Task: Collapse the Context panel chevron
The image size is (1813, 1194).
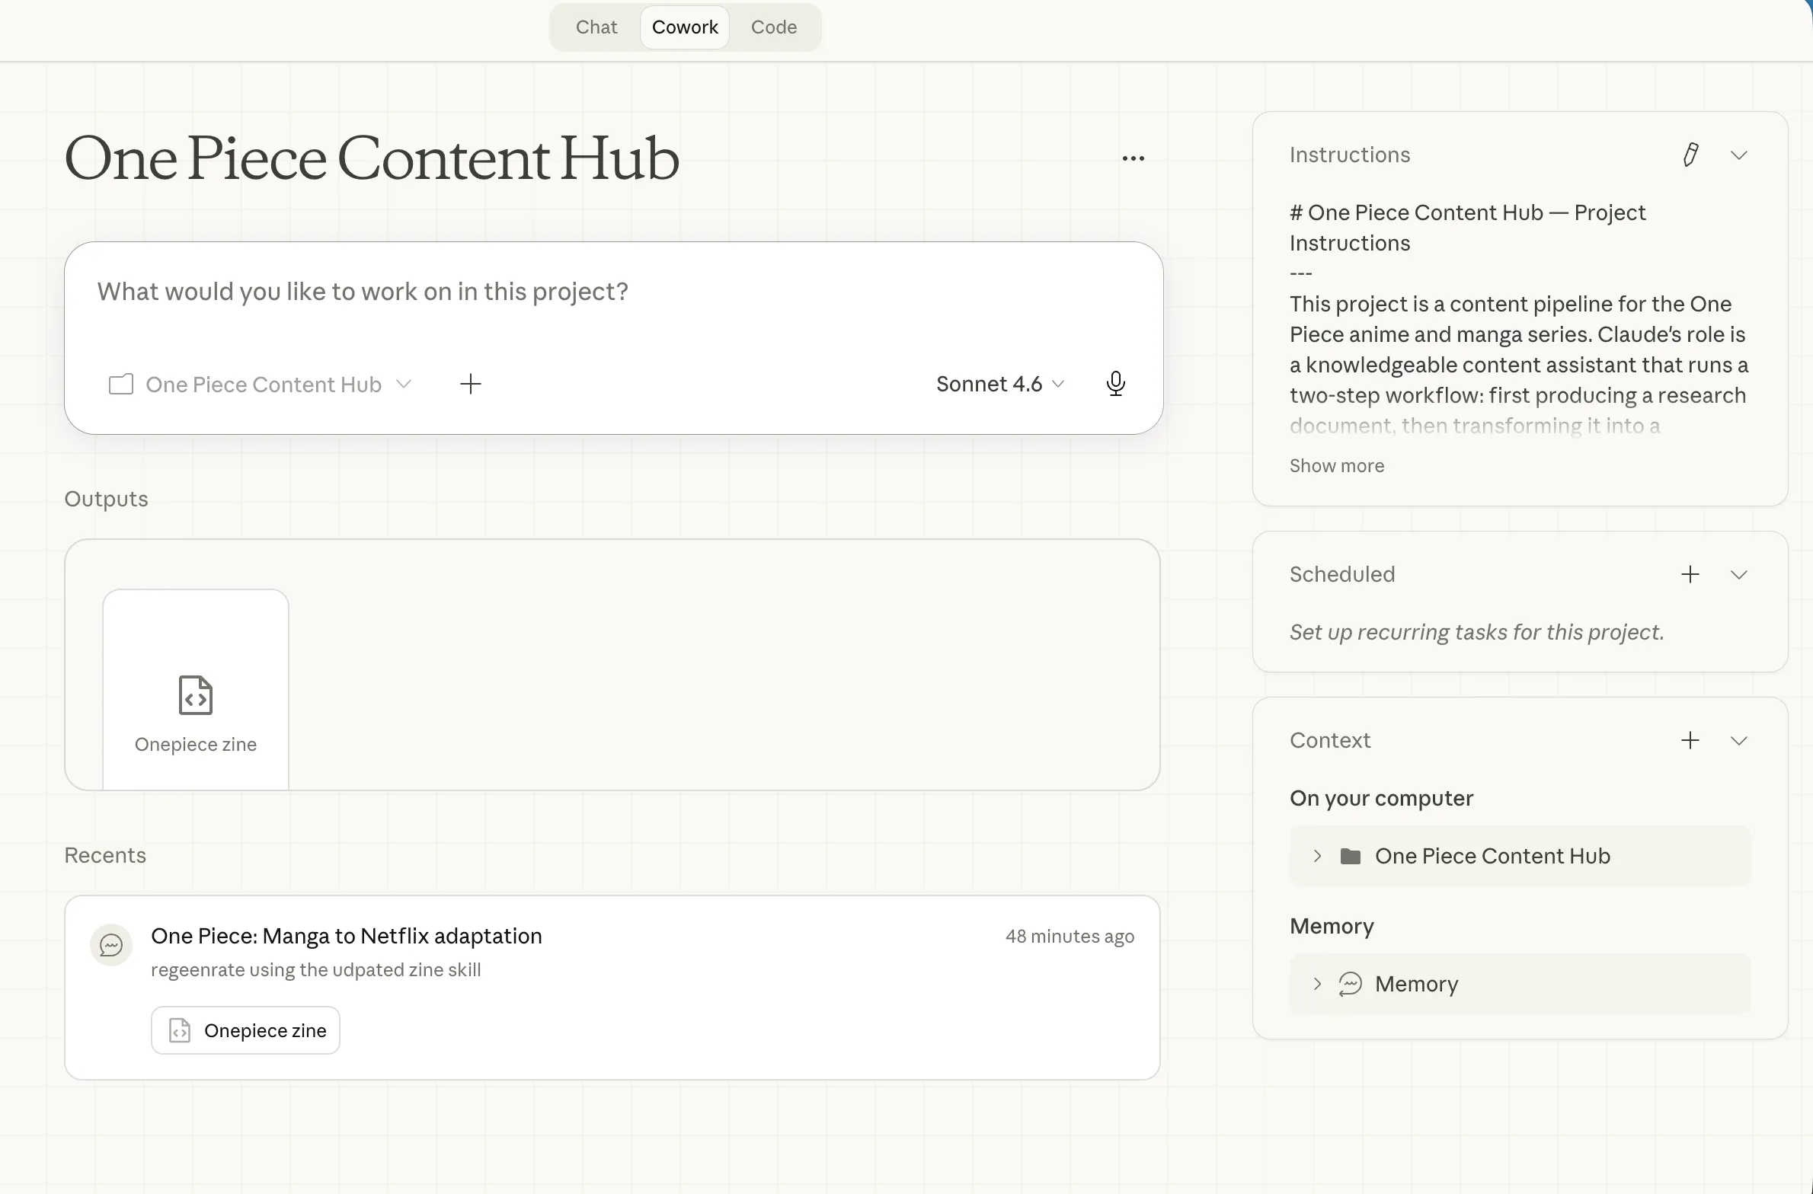Action: tap(1738, 741)
